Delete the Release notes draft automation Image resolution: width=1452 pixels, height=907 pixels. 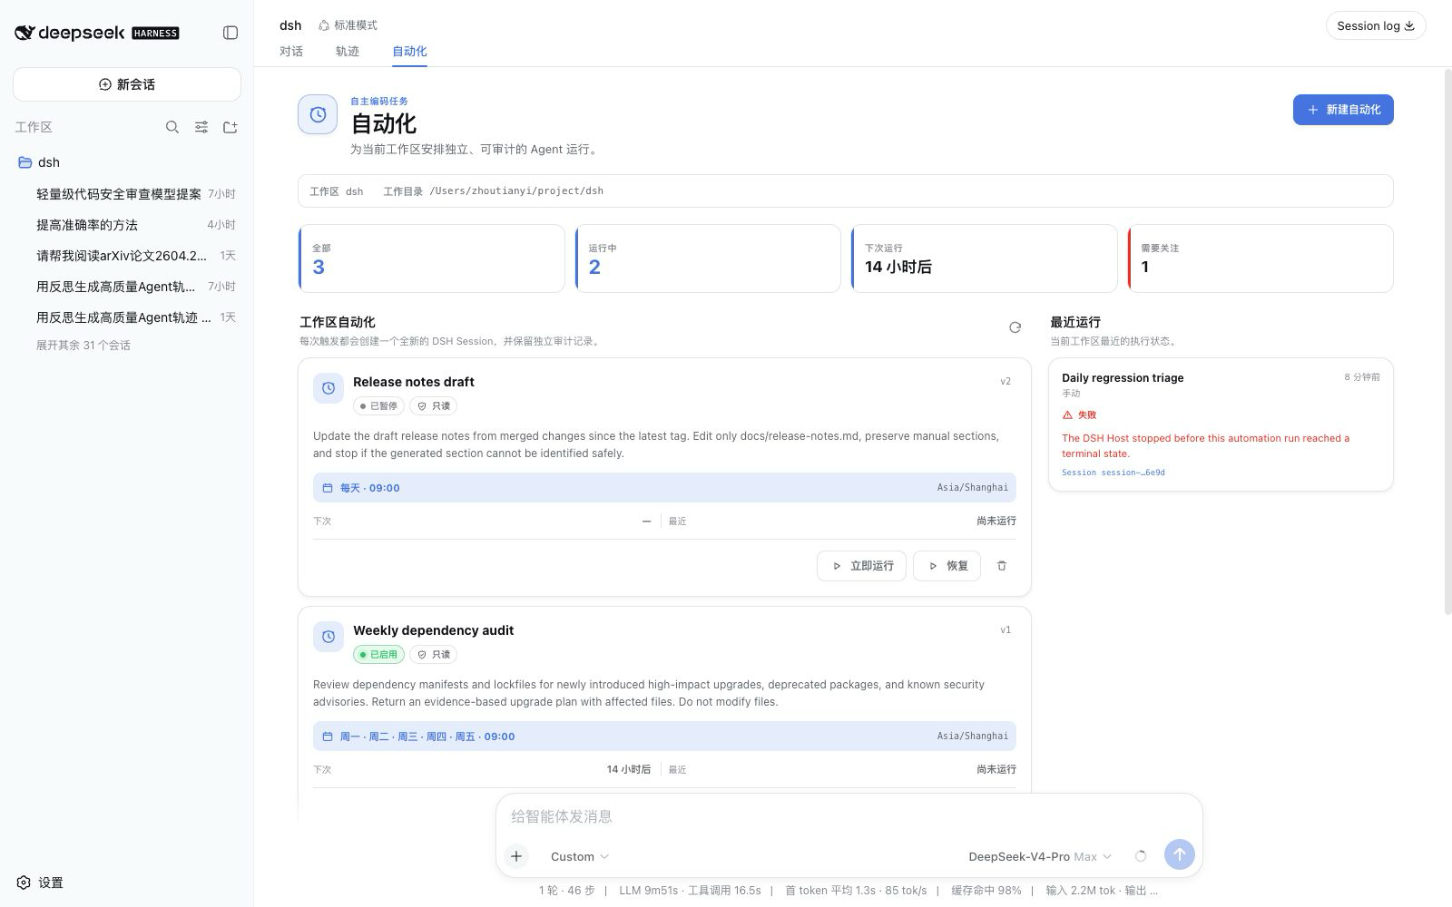[x=1002, y=566]
